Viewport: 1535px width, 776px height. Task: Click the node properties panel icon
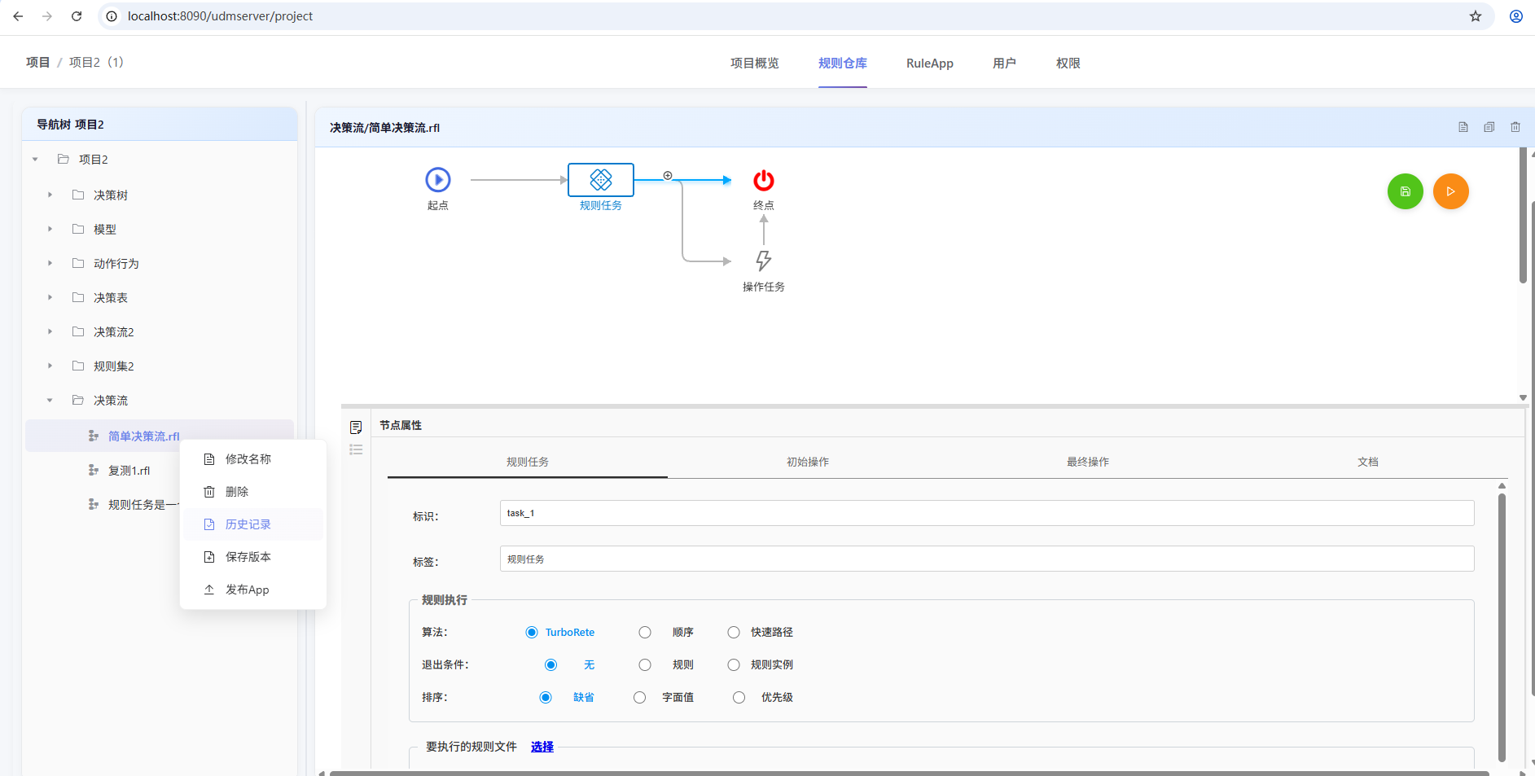[356, 427]
